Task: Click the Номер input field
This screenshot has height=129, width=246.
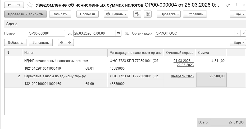Action: pyautogui.click(x=46, y=34)
